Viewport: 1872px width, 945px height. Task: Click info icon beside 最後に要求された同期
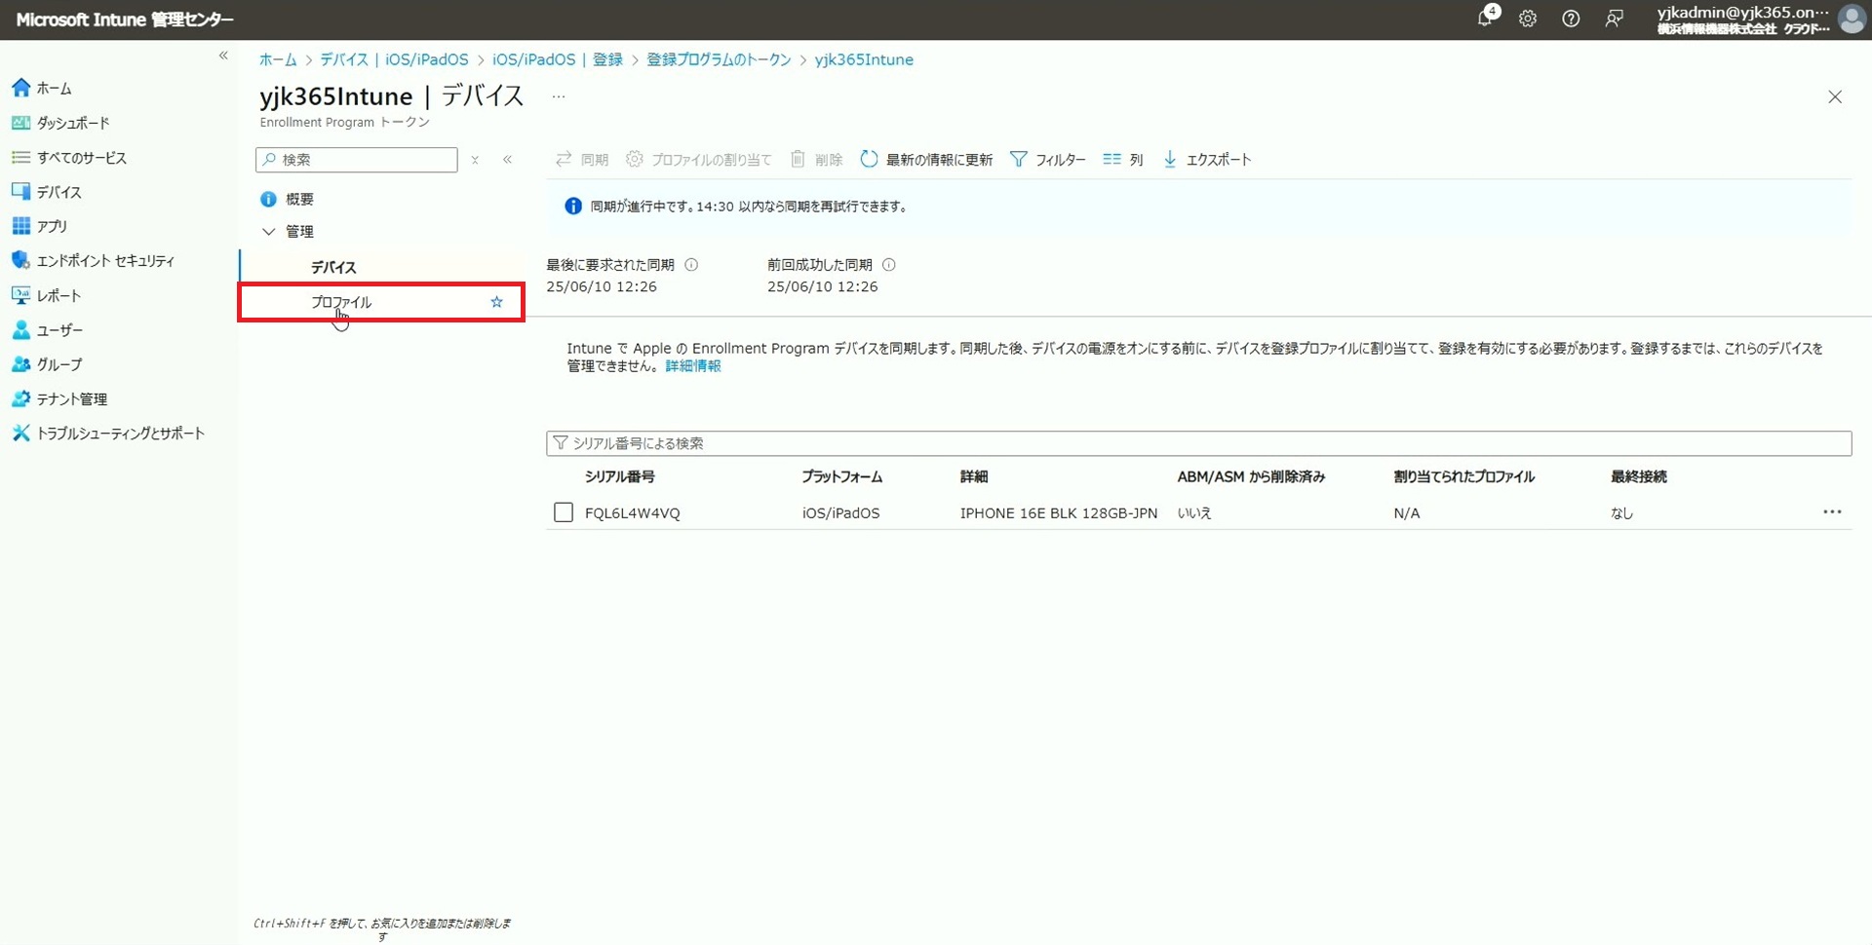pos(691,265)
